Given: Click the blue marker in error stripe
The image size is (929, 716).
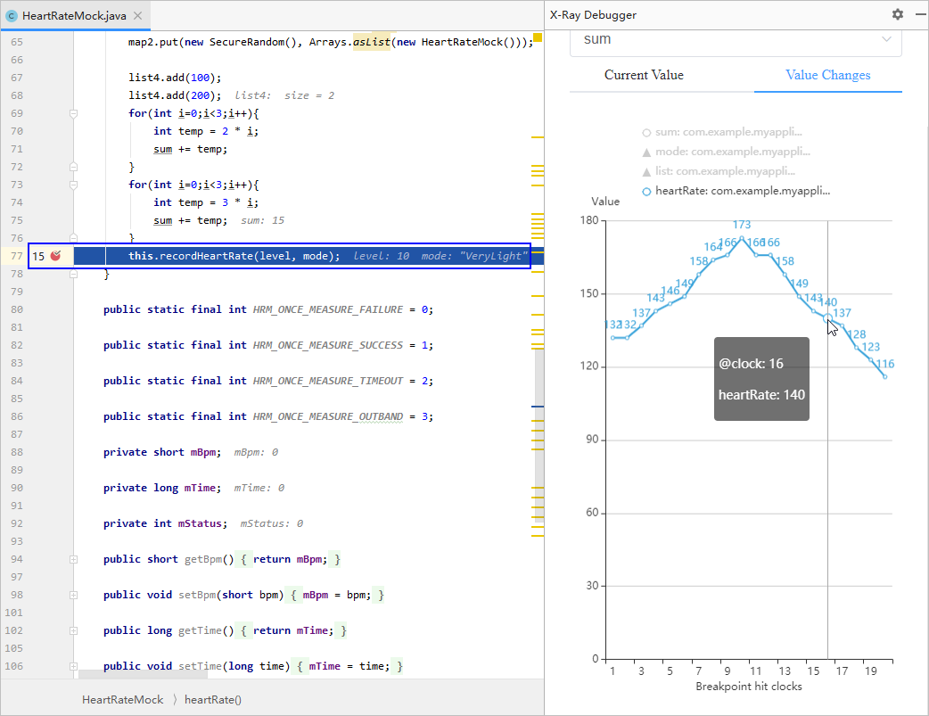Looking at the screenshot, I should click(x=538, y=407).
